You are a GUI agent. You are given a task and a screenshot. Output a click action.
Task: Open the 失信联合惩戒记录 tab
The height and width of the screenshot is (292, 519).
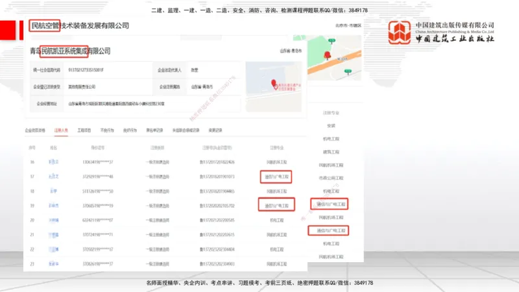(x=186, y=130)
